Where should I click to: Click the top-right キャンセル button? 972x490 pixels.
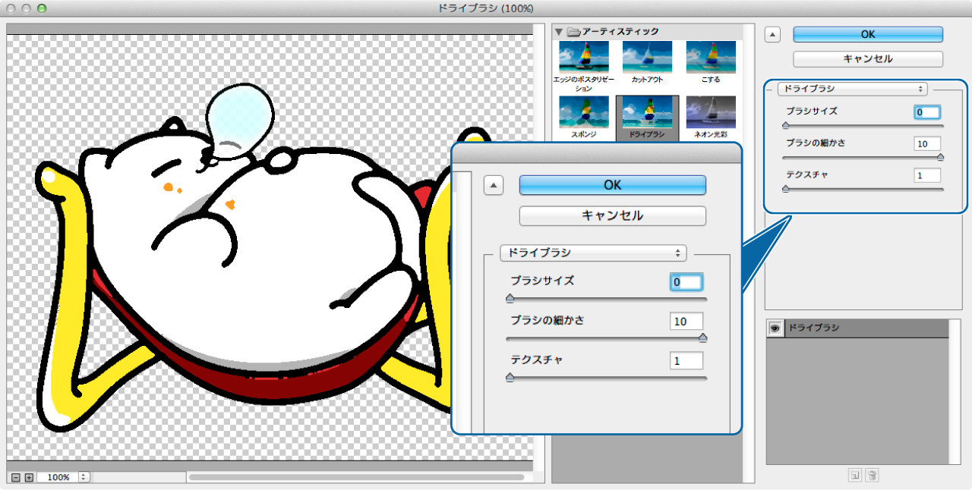tap(868, 58)
